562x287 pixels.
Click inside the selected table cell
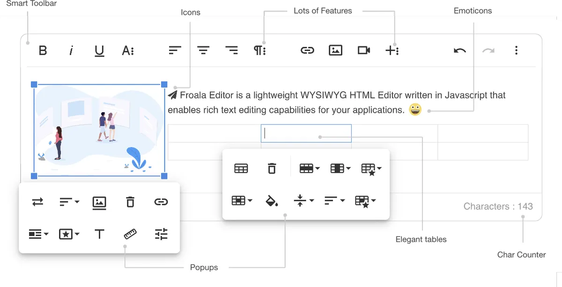click(306, 133)
